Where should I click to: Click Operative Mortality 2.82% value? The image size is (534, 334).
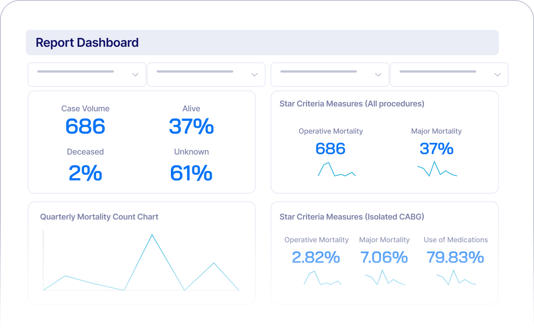point(316,257)
